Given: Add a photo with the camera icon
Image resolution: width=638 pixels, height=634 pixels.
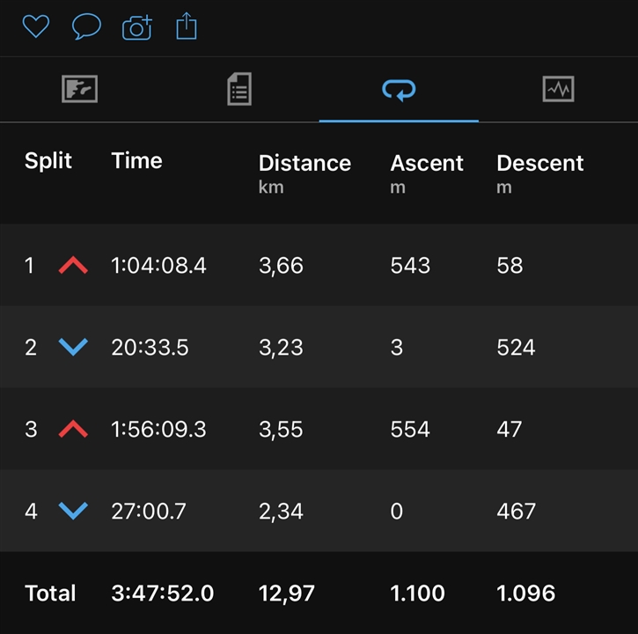Looking at the screenshot, I should pos(137,27).
